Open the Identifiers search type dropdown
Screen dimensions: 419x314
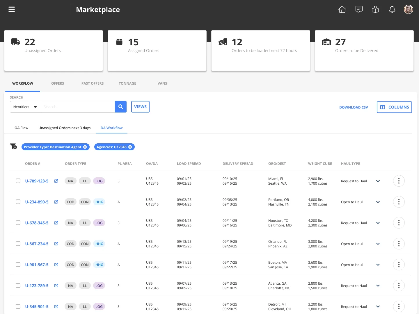tap(25, 107)
